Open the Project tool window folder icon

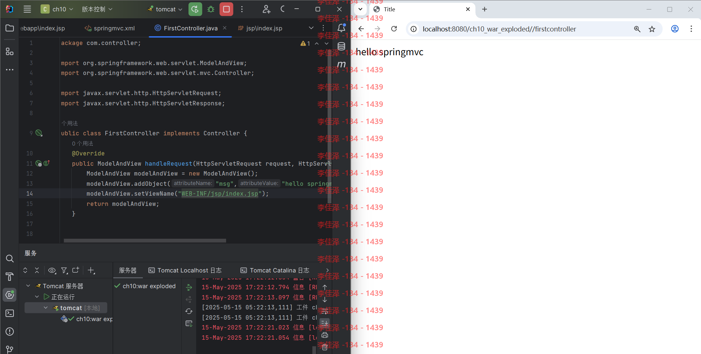10,28
